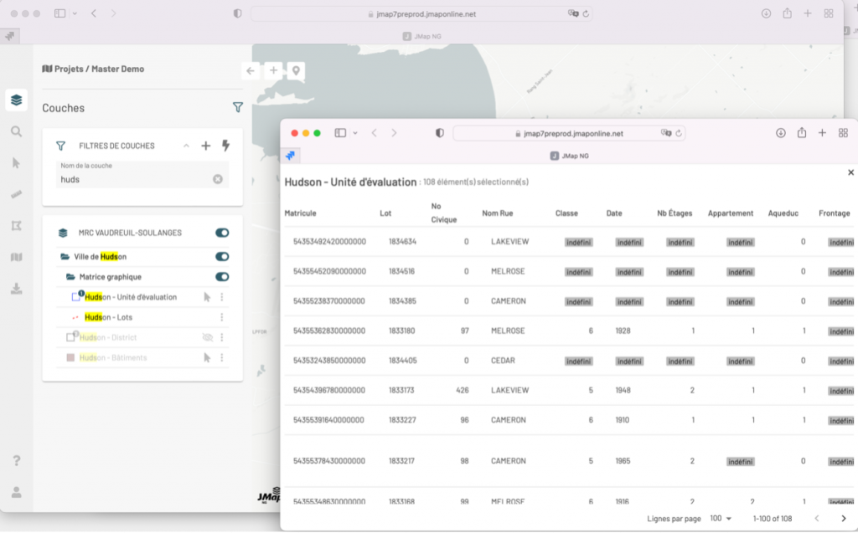Viewport: 858px width, 533px height.
Task: Select the Hudson - Lots layer row
Action: (142, 317)
